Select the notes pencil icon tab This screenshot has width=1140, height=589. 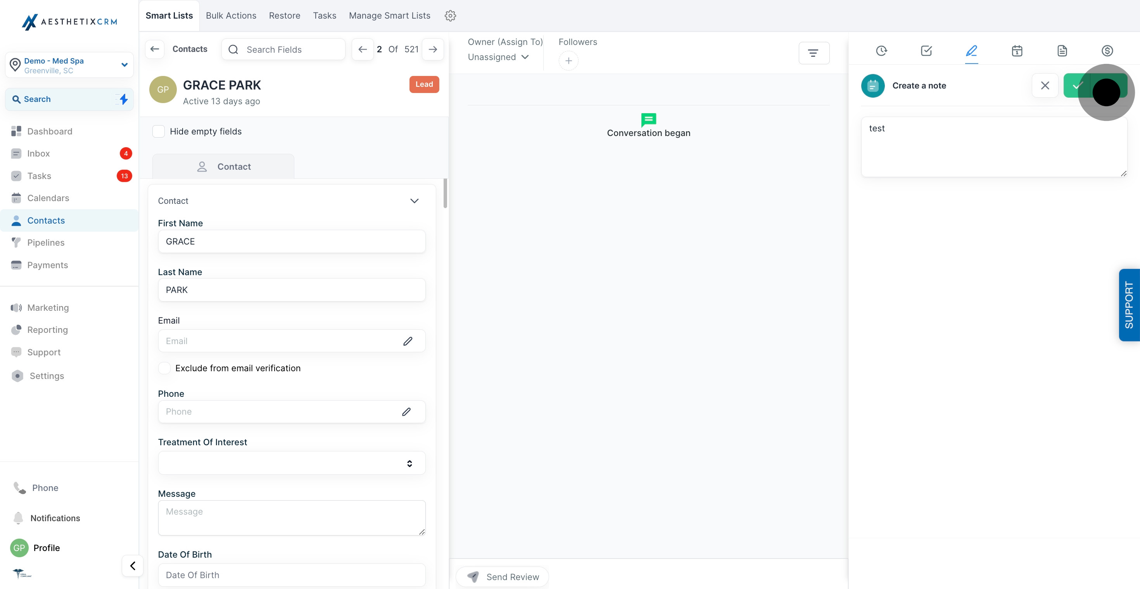pos(971,51)
